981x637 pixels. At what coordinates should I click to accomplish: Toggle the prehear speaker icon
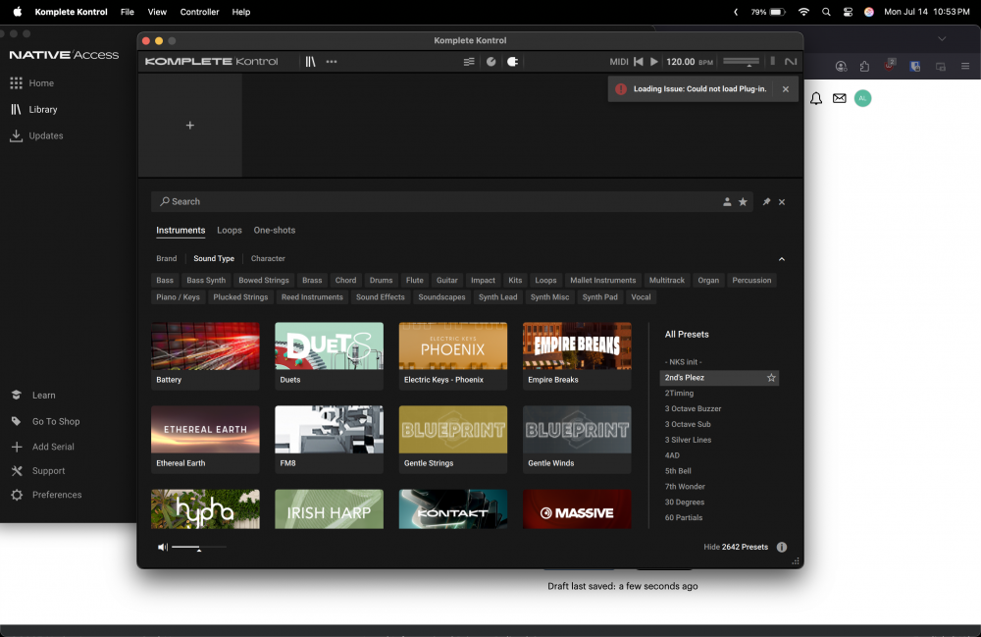tap(163, 548)
